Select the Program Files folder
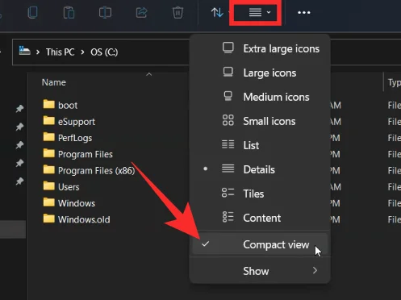Viewport: 401px width, 300px height. (x=86, y=154)
